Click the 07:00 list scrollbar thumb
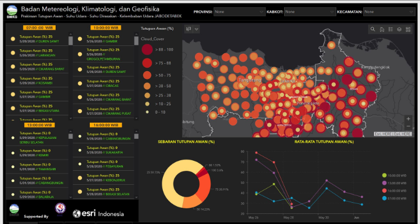 click(x=71, y=41)
